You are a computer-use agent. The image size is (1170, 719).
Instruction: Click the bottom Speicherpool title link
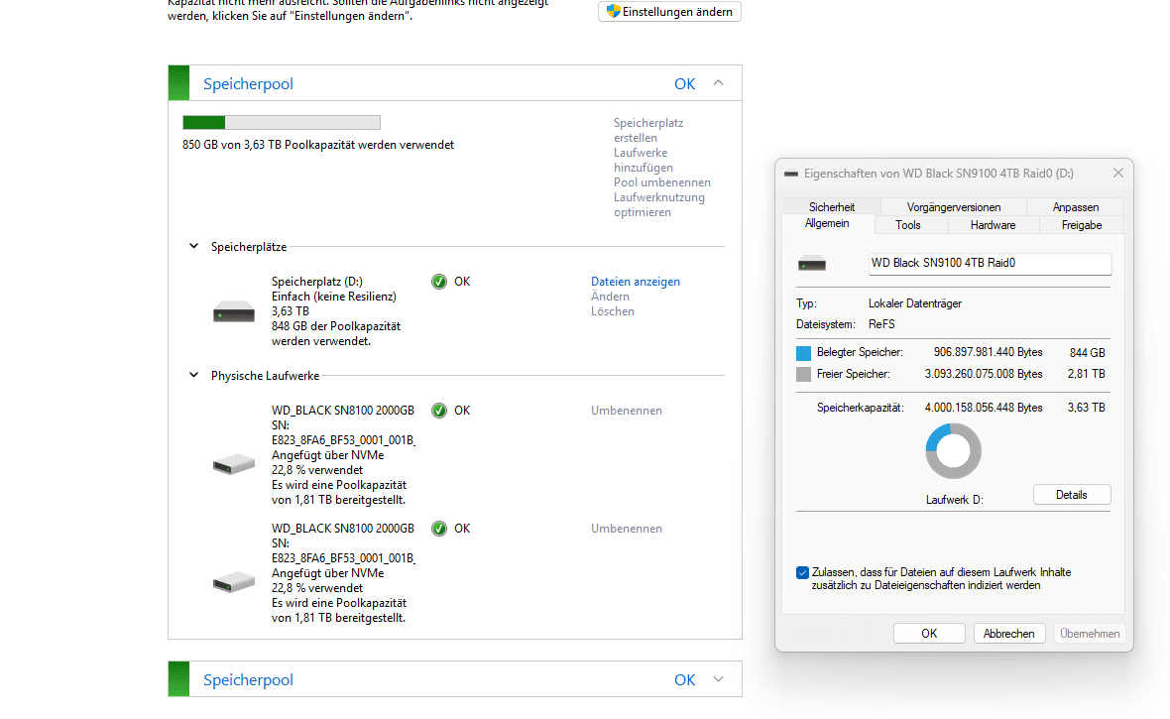point(248,679)
